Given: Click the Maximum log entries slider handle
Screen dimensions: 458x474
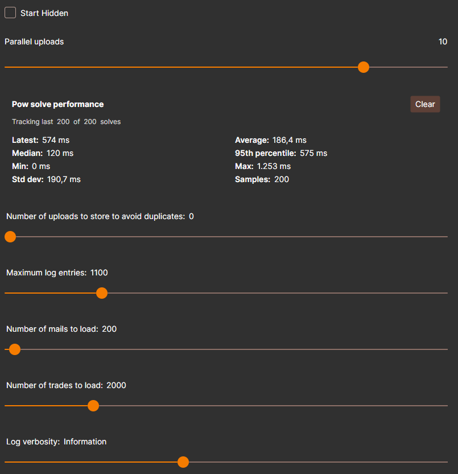Looking at the screenshot, I should (x=102, y=293).
